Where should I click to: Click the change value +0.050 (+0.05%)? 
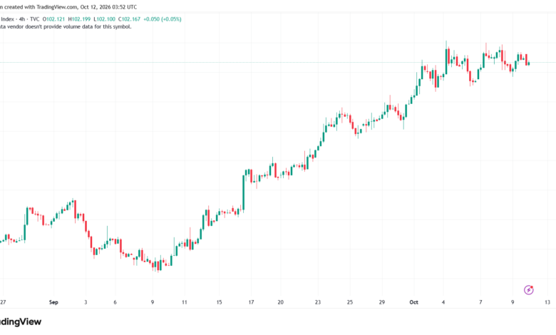[x=163, y=19]
